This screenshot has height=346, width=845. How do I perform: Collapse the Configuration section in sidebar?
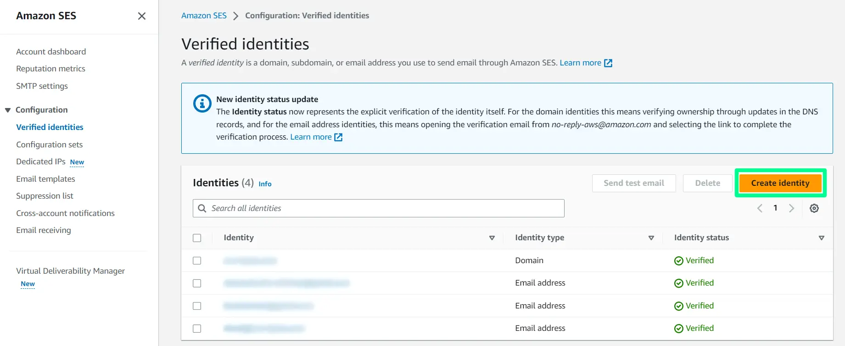click(x=8, y=110)
